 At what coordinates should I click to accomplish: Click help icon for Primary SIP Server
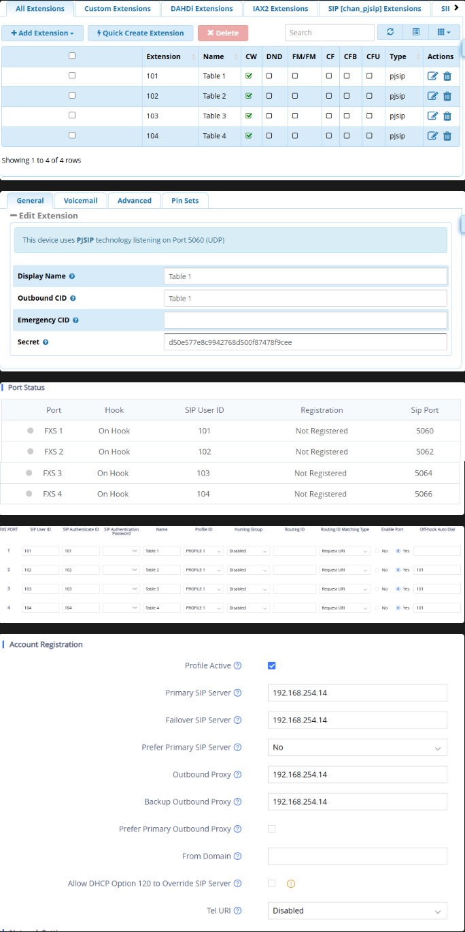coord(238,693)
